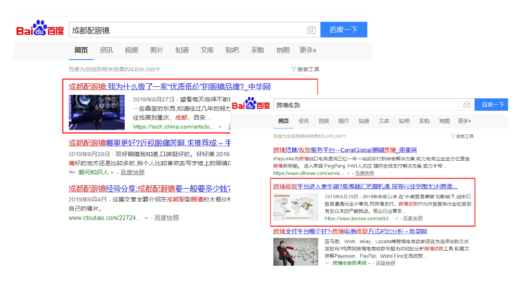Expand the dropdown arrow after the tech.china.com URL
This screenshot has width=520, height=283.
point(220,127)
